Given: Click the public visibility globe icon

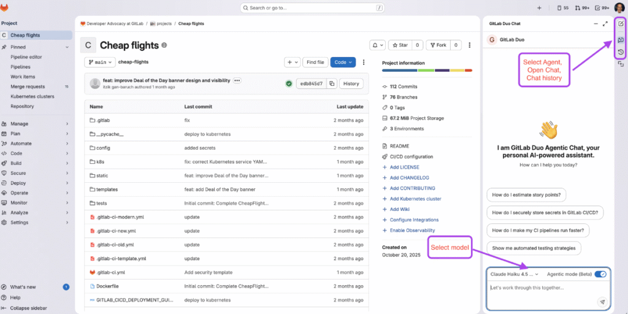Looking at the screenshot, I should (164, 45).
